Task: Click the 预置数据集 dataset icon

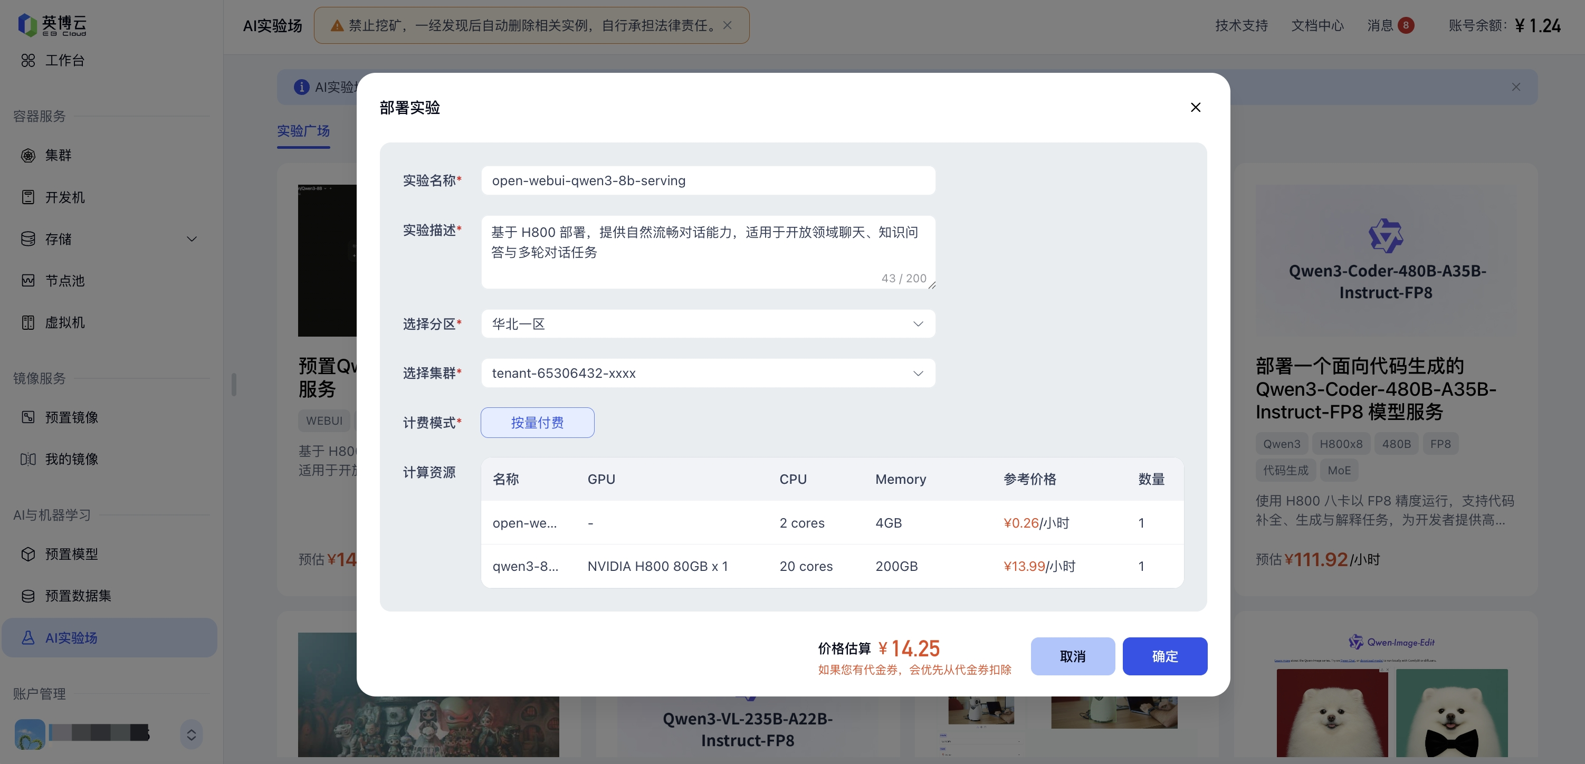Action: 27,596
